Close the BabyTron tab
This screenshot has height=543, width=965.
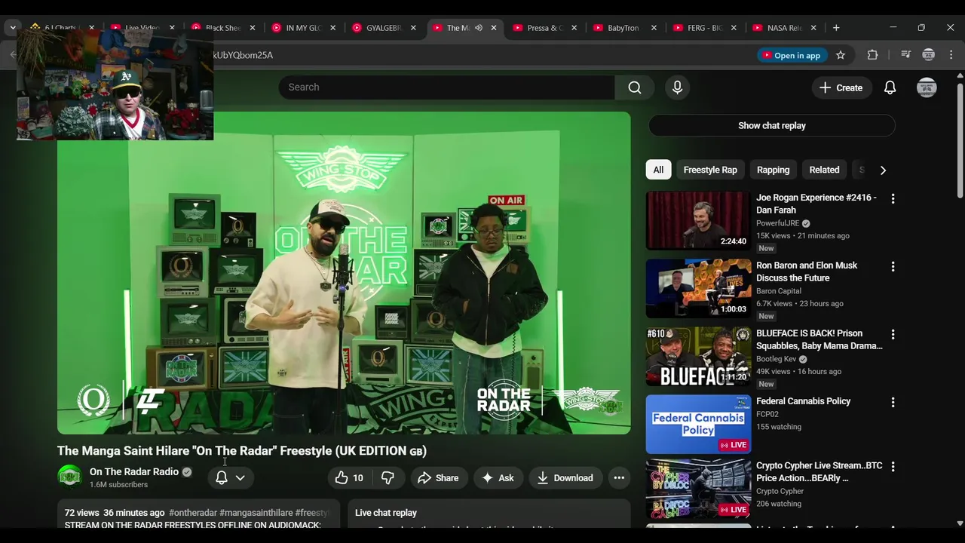(x=654, y=28)
